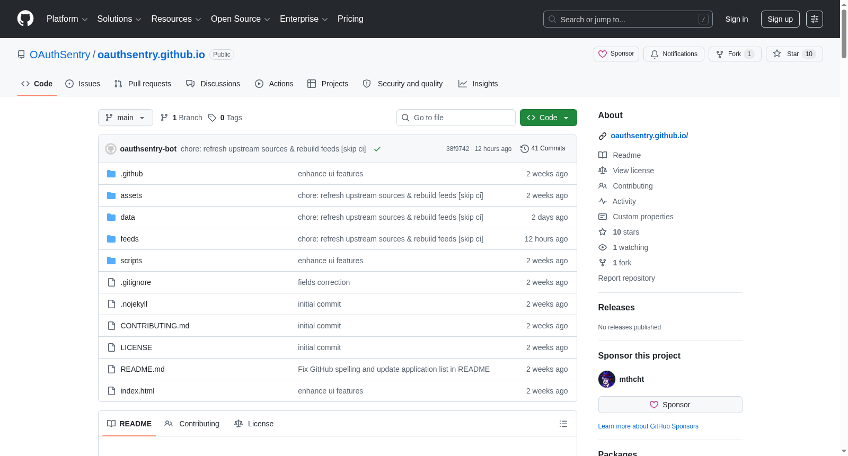Screen dimensions: 848x456
Task: Switch to the Discussions tab
Action: click(x=213, y=84)
